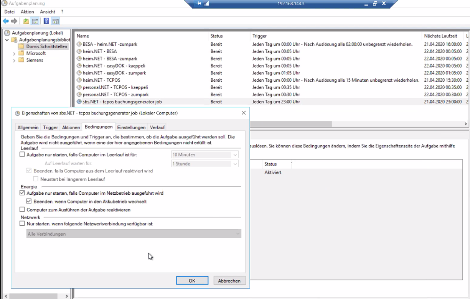The image size is (470, 299).
Task: Open the Ansicht menu
Action: (x=48, y=12)
